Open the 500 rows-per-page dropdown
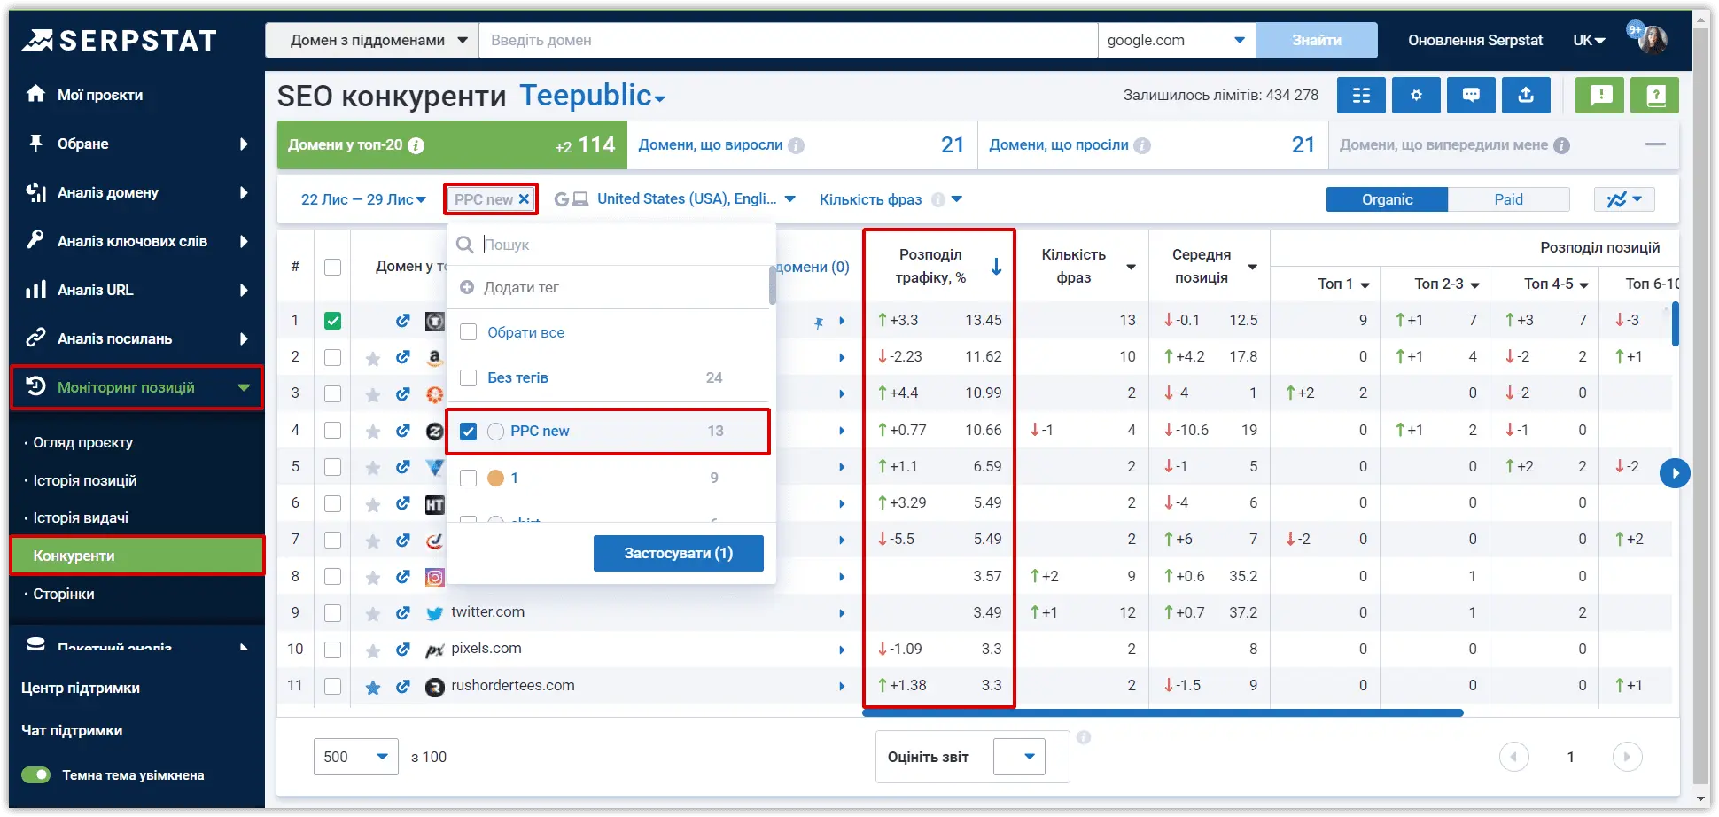This screenshot has width=1719, height=817. 355,757
